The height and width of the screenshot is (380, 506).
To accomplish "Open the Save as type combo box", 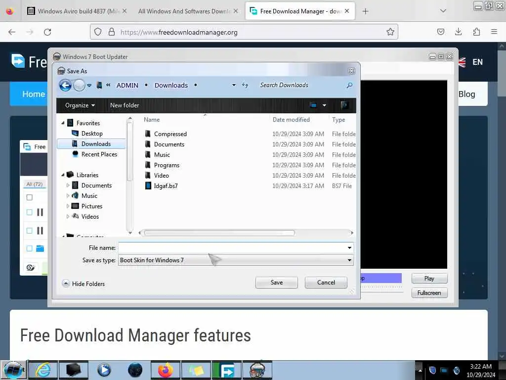I will click(236, 260).
